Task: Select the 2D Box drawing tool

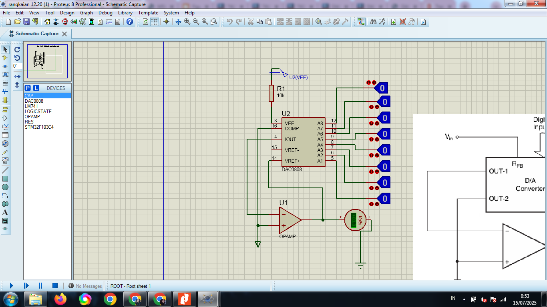Action: click(x=5, y=178)
